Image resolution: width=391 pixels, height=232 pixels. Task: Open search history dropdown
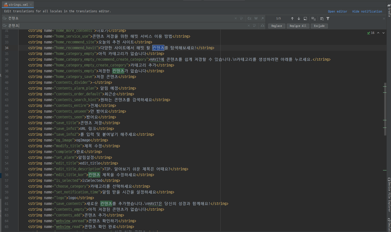[x=5, y=18]
